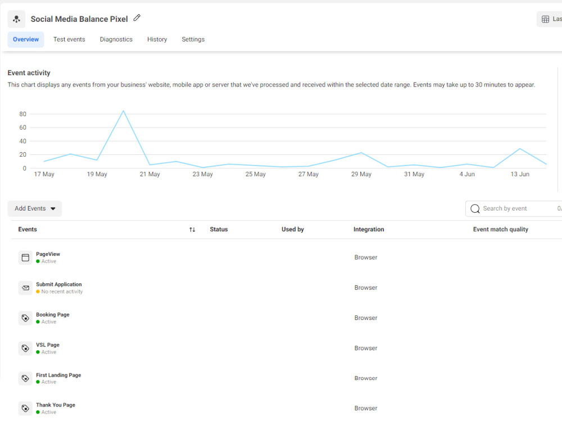Sort events using the arrows icon

click(192, 230)
